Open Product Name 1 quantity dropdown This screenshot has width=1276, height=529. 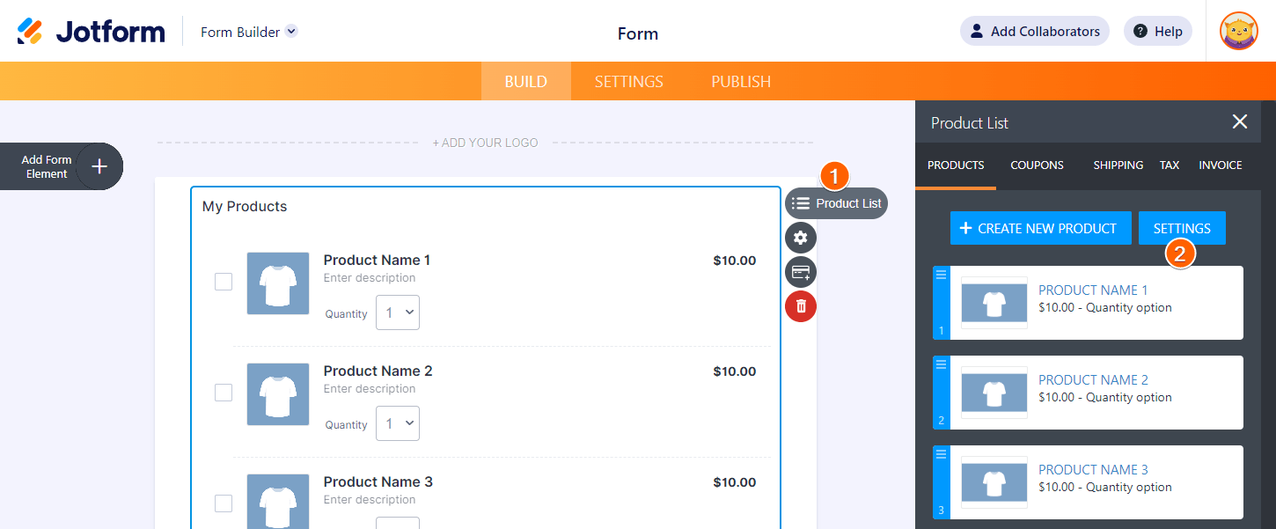tap(398, 313)
